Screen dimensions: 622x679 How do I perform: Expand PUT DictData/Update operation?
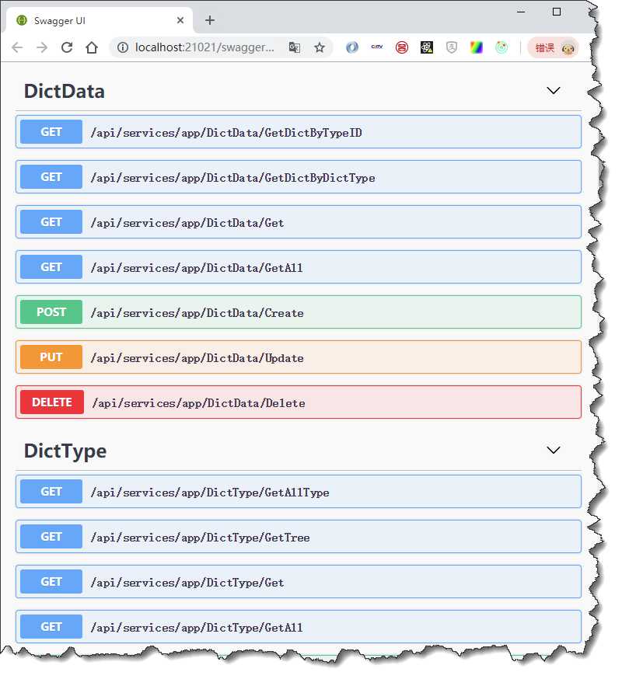299,357
